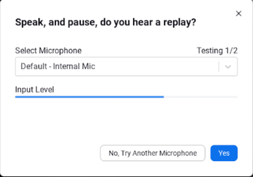
Task: Click the Input Level label
Action: point(34,89)
